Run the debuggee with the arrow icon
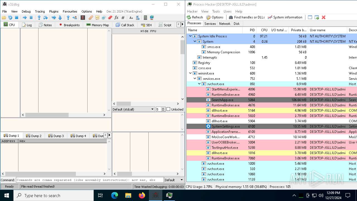Image resolution: width=357 pixels, height=201 pixels. coord(25,18)
